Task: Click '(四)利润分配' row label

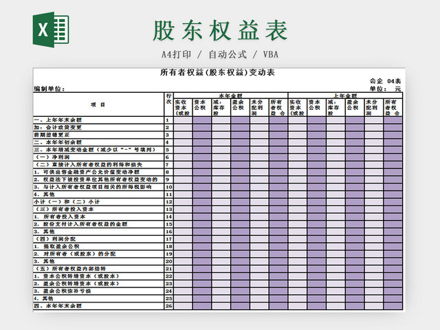Action: 55,239
